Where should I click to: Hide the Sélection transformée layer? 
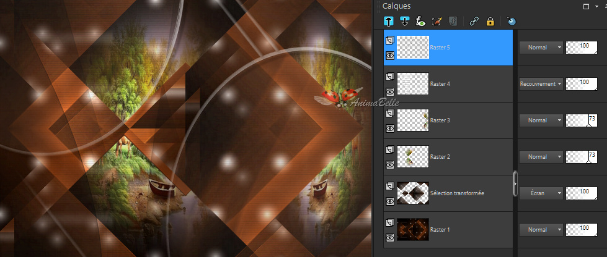tap(390, 201)
